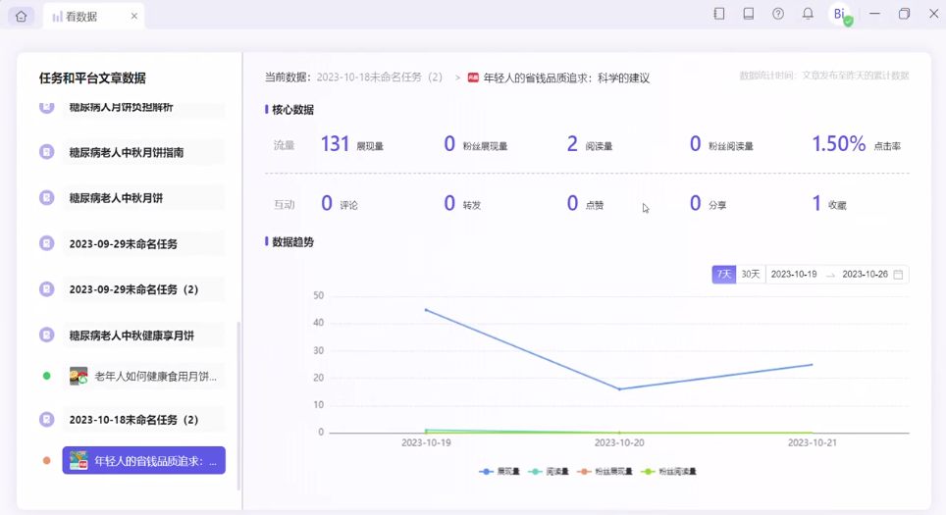Toggle 粉丝阅读量 series in chart legend
The width and height of the screenshot is (946, 515).
click(668, 472)
